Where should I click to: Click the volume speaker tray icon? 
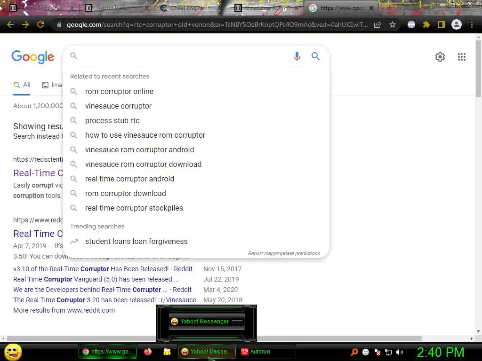point(399,352)
